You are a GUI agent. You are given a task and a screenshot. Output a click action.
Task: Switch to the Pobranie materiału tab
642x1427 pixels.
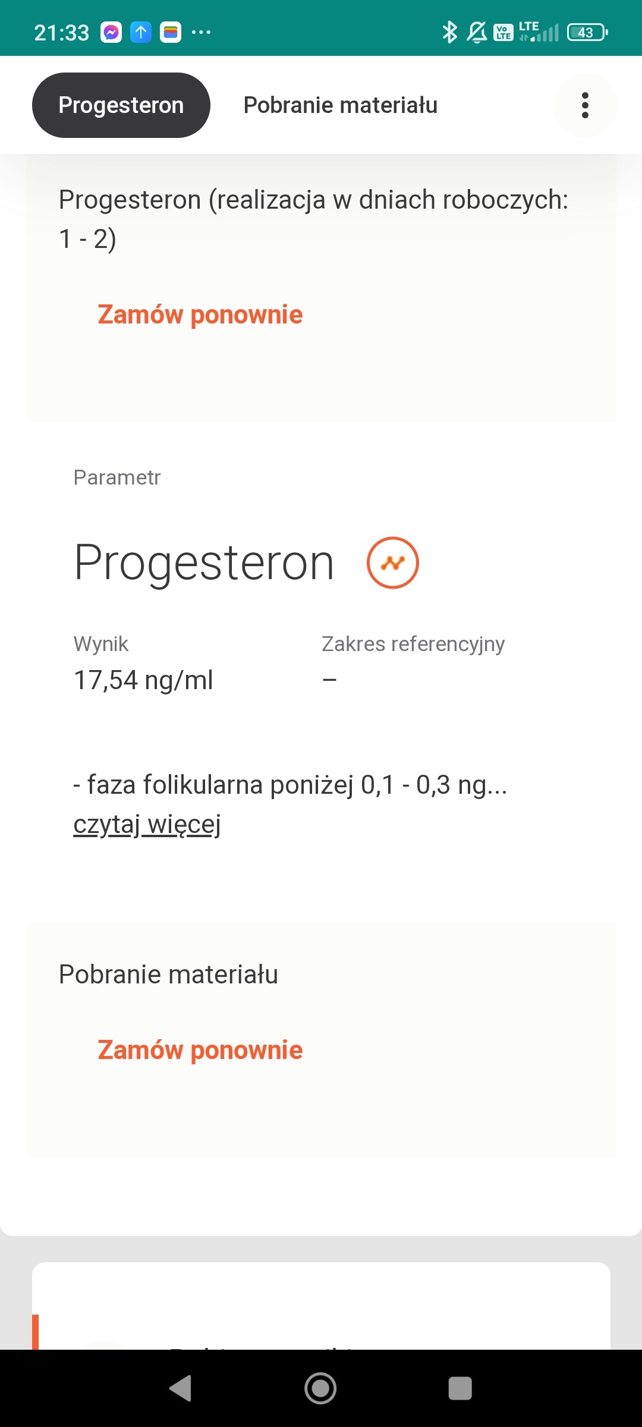point(341,105)
